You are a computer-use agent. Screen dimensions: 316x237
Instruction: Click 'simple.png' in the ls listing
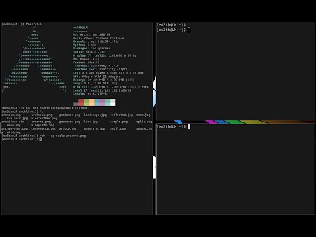118,122
